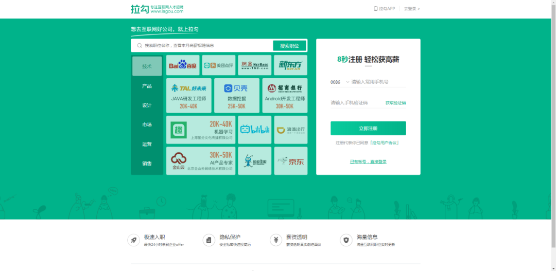Click the 贝壳 logo

(x=237, y=88)
